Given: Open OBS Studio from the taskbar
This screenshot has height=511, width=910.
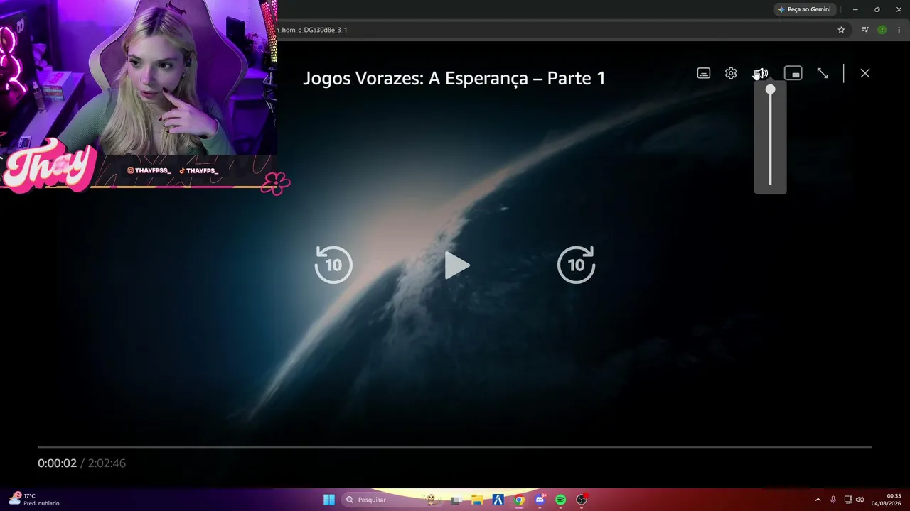Looking at the screenshot, I should (582, 500).
